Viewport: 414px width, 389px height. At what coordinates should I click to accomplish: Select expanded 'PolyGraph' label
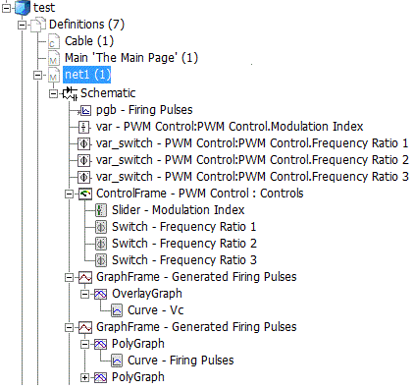pos(138,344)
